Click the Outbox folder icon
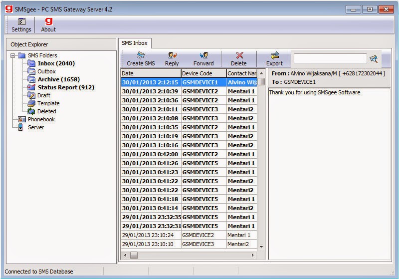399x279 pixels. (31, 71)
